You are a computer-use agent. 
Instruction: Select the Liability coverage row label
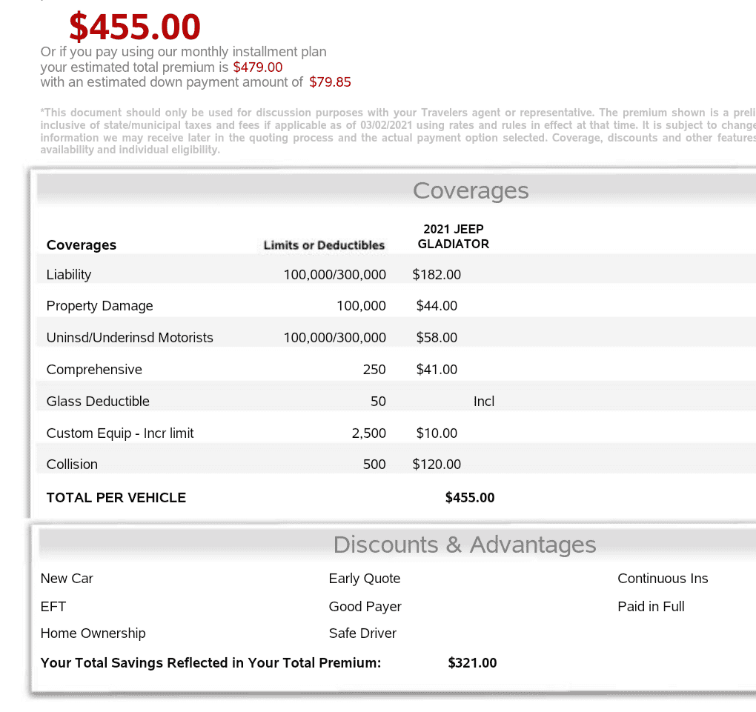[69, 274]
